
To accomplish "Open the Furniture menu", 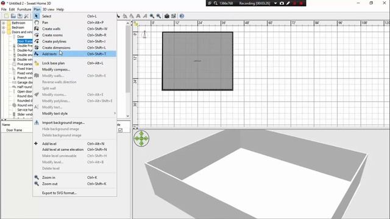I will coord(24,10).
